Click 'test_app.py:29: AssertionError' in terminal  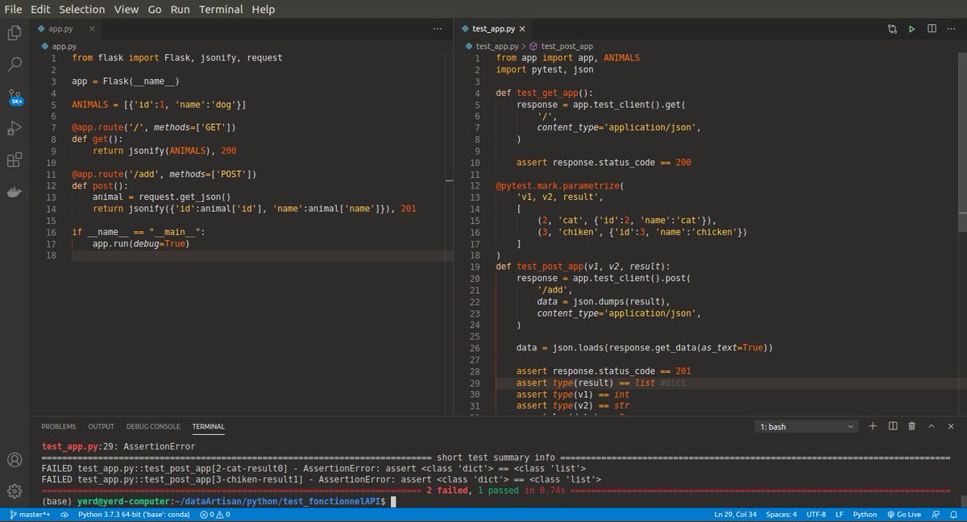(118, 445)
